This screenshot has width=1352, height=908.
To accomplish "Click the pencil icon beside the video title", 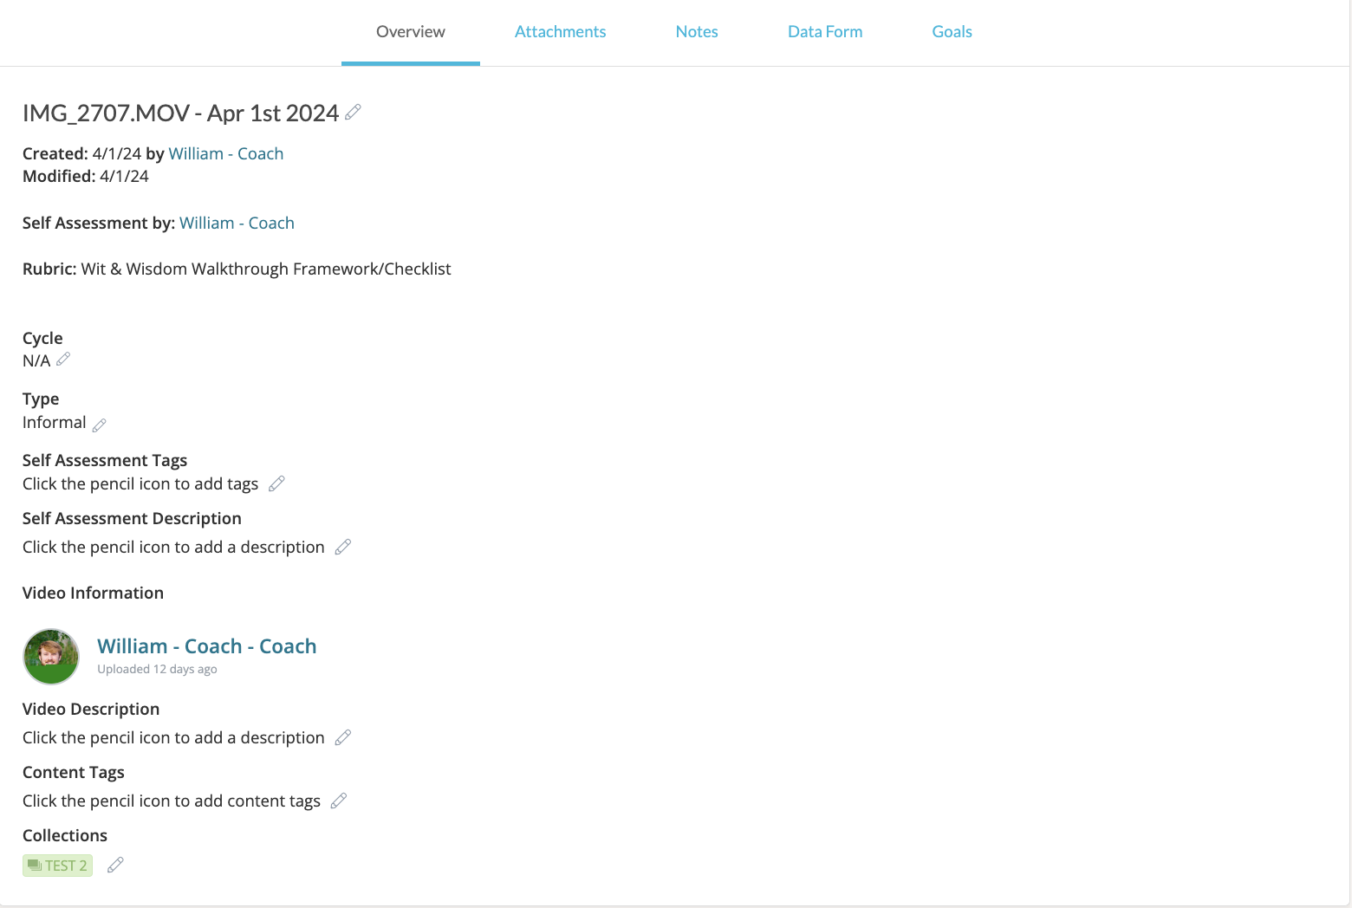I will click(353, 113).
